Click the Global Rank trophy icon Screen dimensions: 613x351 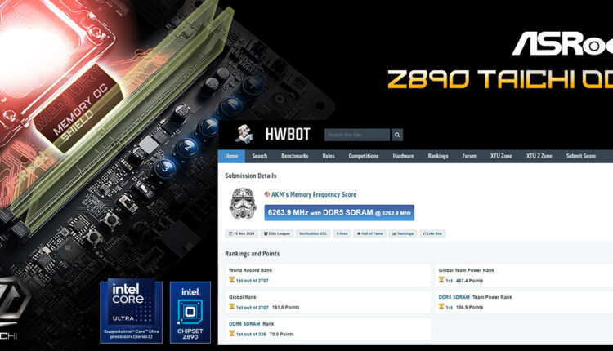tap(232, 307)
